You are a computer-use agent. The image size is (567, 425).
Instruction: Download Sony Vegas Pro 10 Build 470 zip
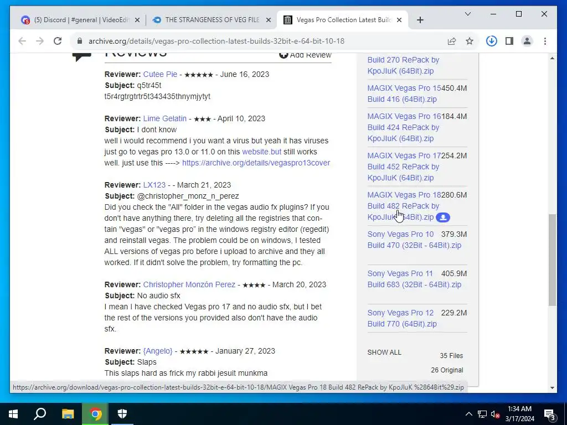(x=414, y=240)
